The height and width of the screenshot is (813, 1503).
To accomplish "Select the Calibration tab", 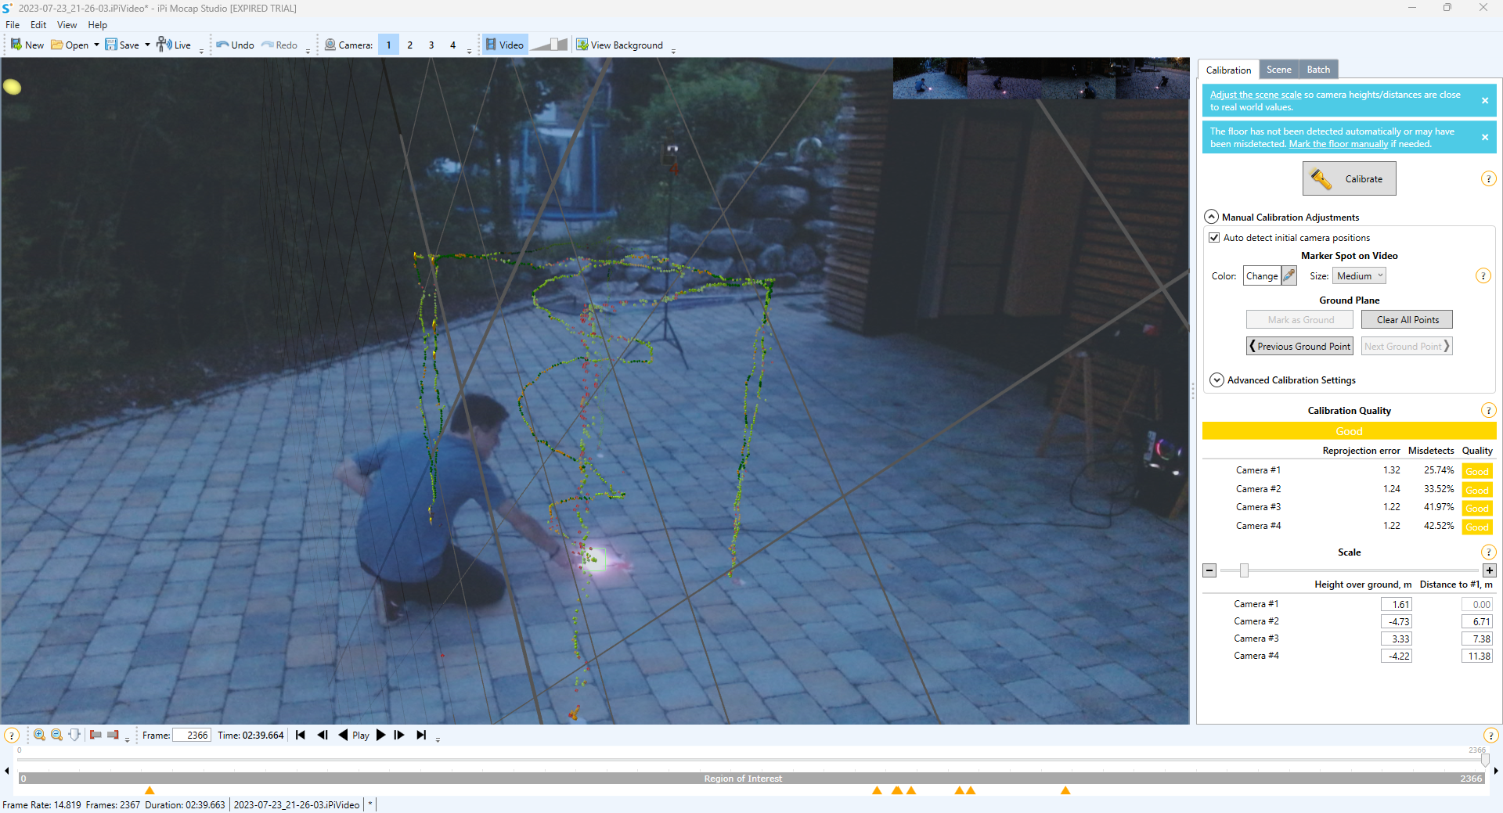I will tap(1228, 70).
